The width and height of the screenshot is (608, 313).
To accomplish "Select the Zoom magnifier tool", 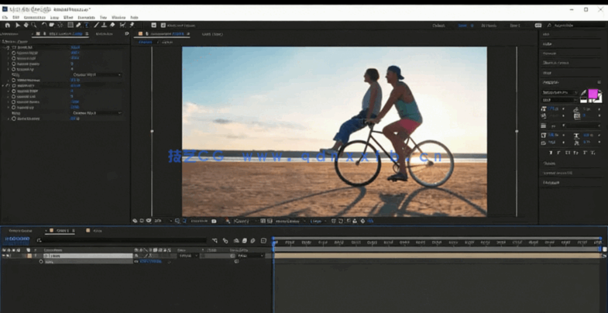I will coord(34,25).
